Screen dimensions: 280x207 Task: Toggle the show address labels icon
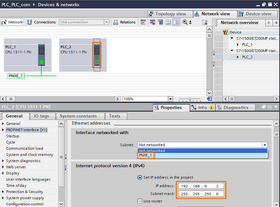[152, 22]
